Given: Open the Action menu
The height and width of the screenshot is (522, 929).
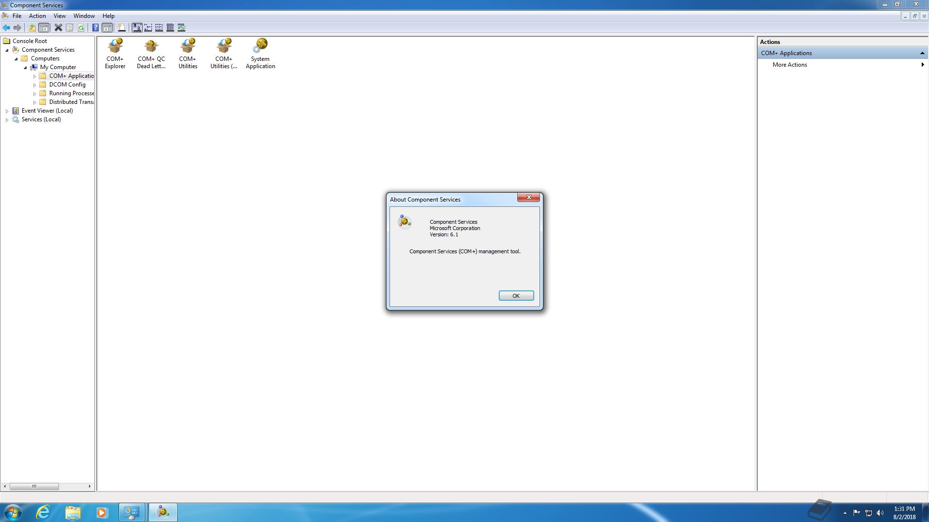Looking at the screenshot, I should click(x=37, y=16).
